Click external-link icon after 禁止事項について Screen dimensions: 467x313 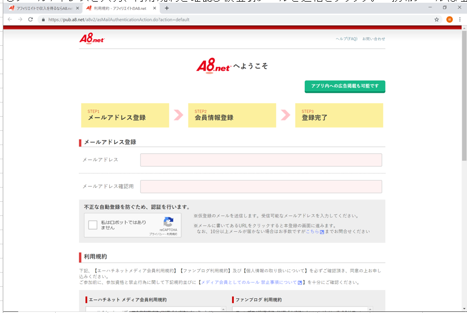point(300,282)
